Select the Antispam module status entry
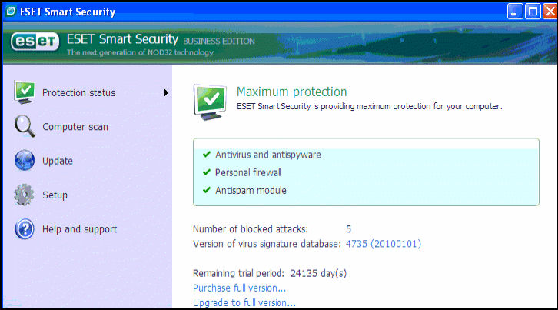558x310 pixels. pos(251,190)
